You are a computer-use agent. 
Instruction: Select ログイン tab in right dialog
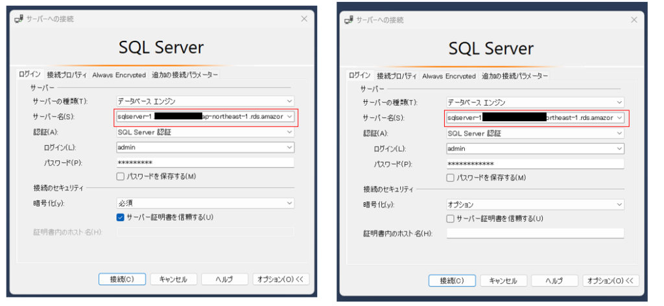360,75
